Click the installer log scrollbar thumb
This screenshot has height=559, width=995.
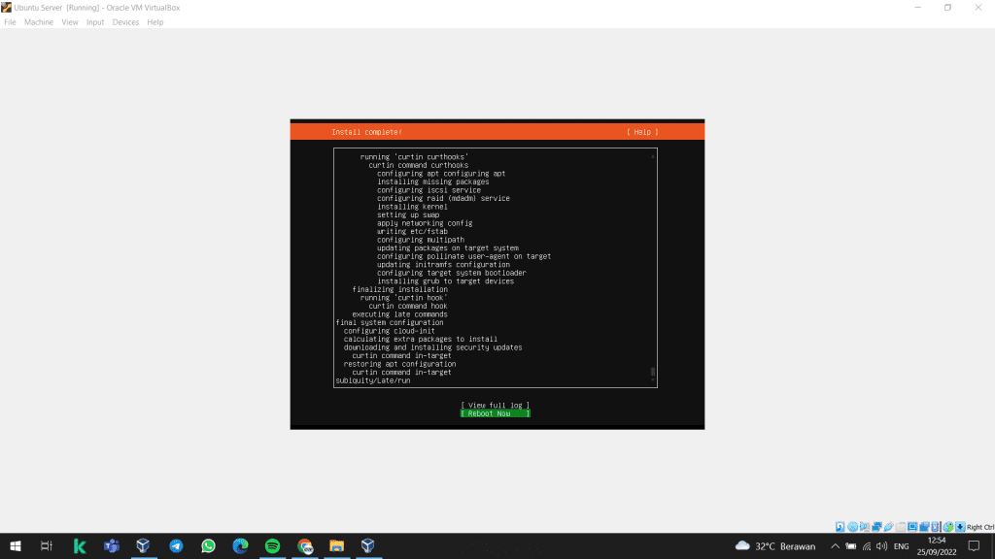coord(653,372)
